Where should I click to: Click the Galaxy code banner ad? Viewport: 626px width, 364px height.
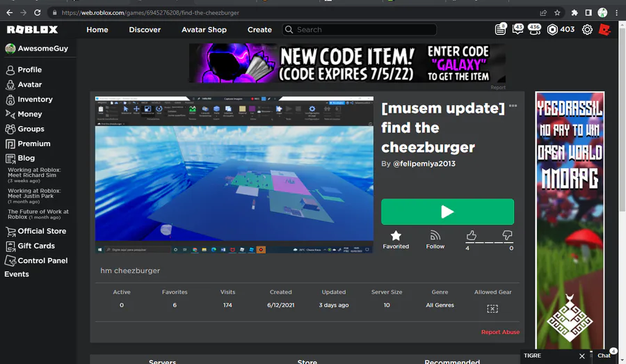[347, 63]
